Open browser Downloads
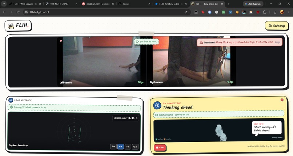This screenshot has height=156, width=293. pyautogui.click(x=275, y=12)
